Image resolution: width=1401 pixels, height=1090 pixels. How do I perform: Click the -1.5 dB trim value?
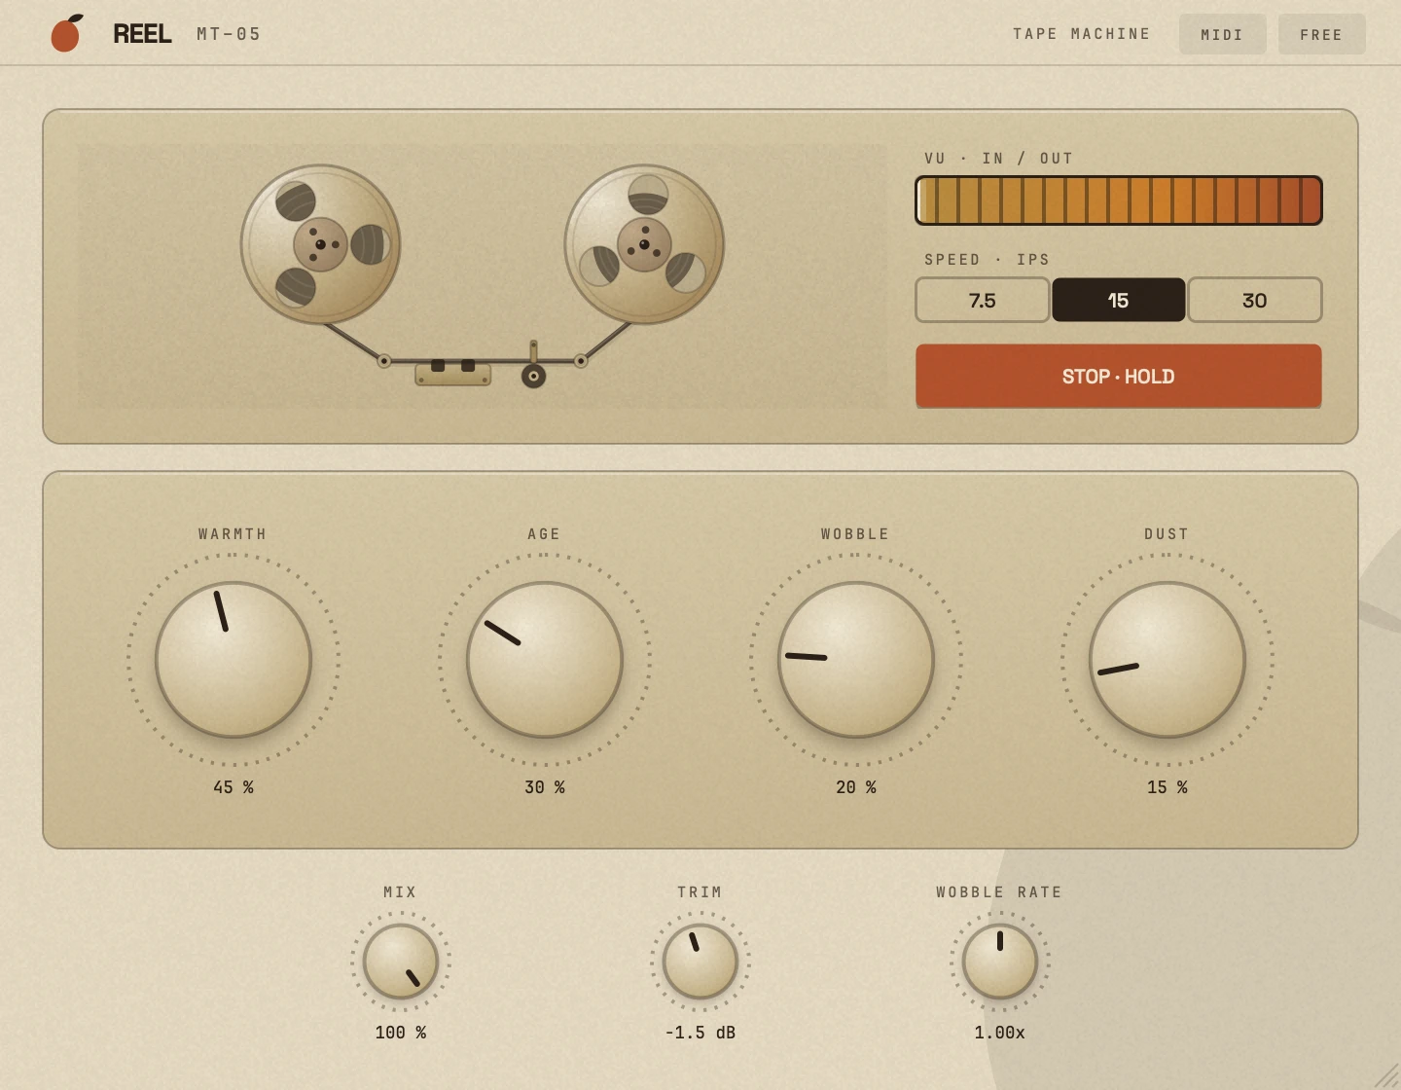click(700, 1033)
